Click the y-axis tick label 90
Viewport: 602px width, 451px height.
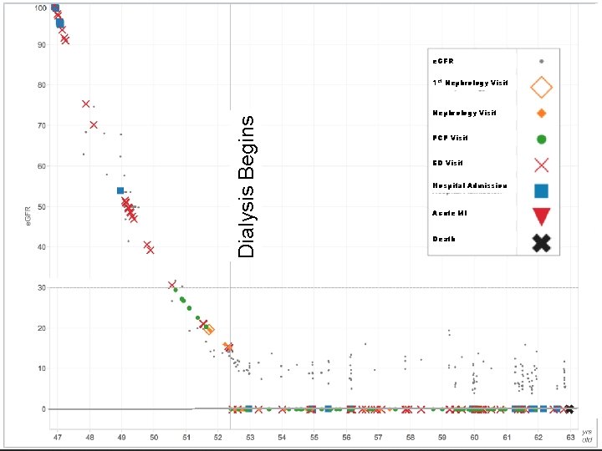point(42,45)
